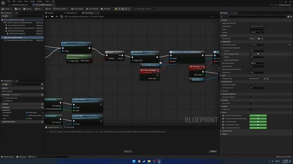This screenshot has width=293, height=164.
Task: Add On Component Activated event
Action: pyautogui.click(x=258, y=125)
